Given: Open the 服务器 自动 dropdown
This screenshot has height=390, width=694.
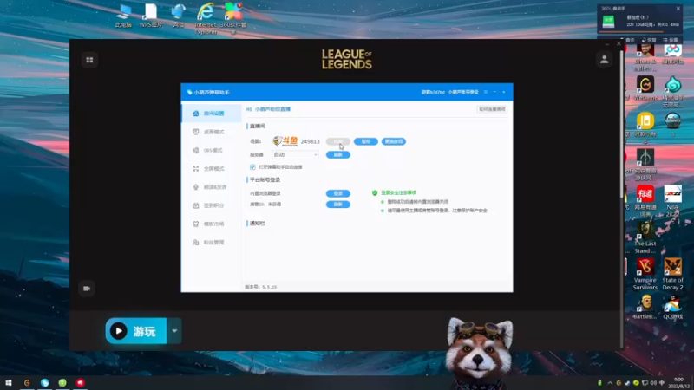Looking at the screenshot, I should (295, 155).
